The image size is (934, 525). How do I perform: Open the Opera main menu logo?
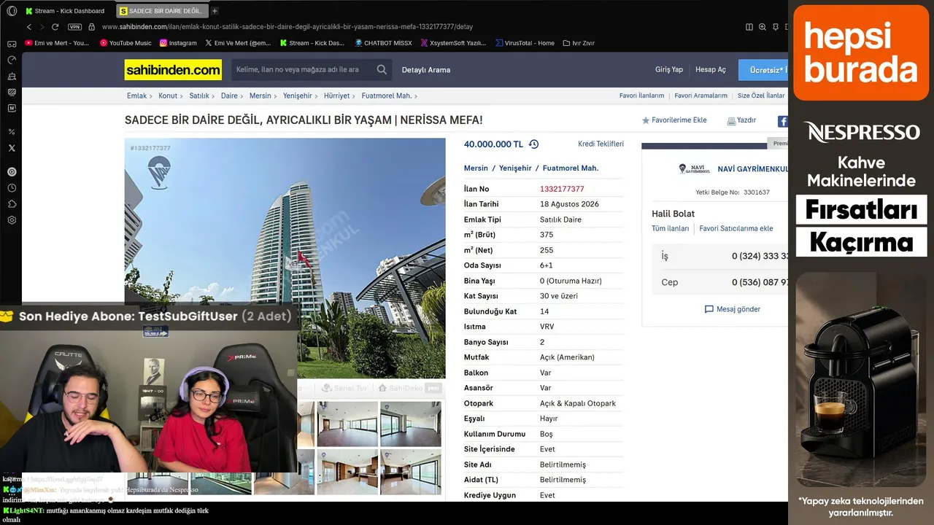[x=12, y=11]
